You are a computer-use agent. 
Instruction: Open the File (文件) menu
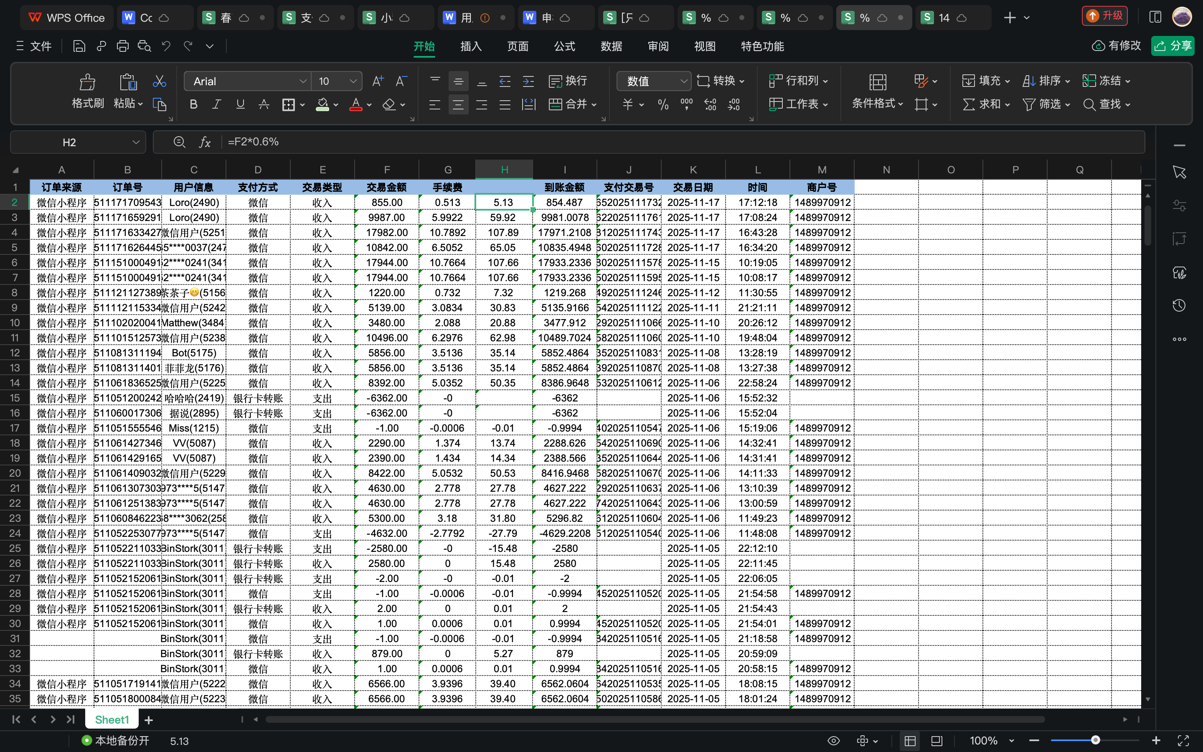pyautogui.click(x=33, y=46)
